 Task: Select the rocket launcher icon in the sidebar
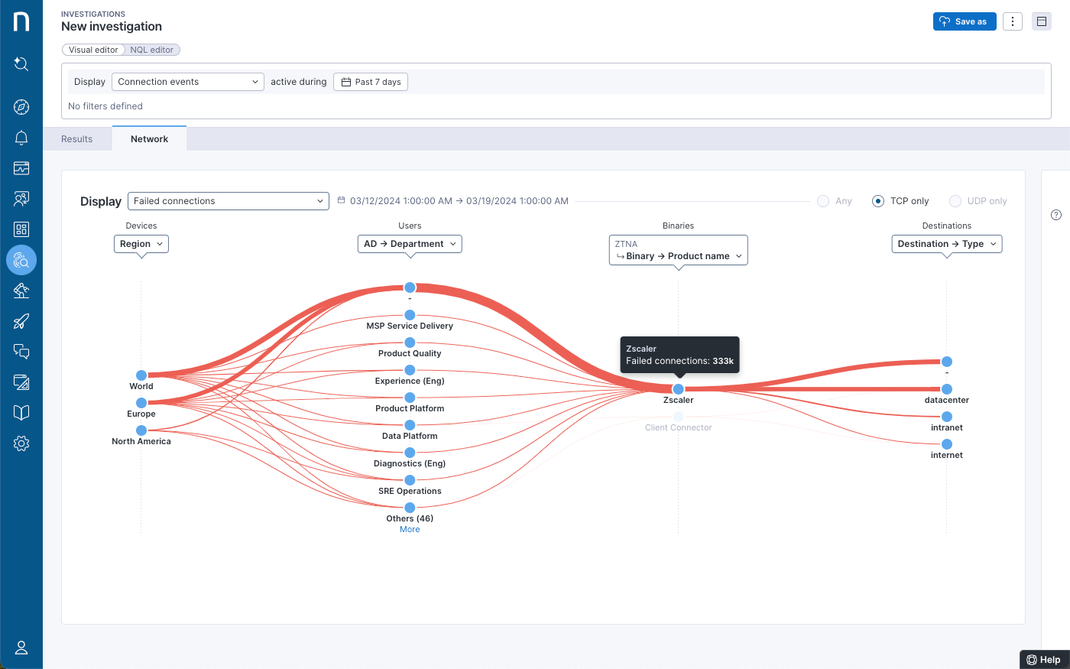coord(21,321)
